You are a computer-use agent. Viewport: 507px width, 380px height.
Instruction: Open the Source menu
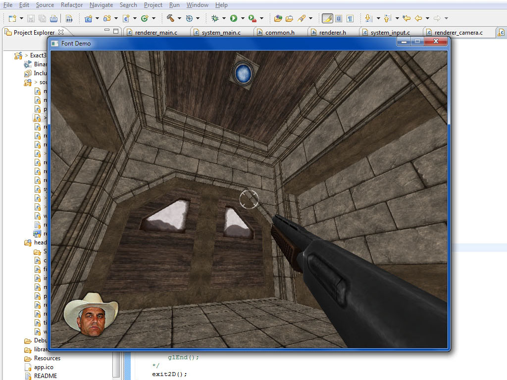[x=45, y=5]
